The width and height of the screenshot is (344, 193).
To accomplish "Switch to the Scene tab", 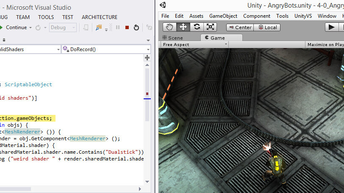I will point(172,38).
